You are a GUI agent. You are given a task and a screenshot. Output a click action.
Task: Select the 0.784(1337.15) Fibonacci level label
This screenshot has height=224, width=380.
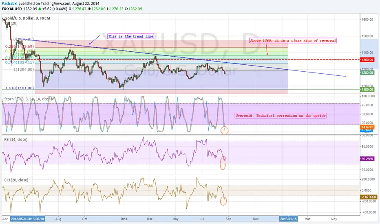tap(20, 62)
